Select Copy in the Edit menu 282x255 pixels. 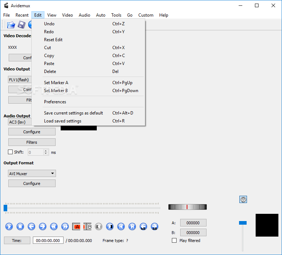pyautogui.click(x=88, y=55)
